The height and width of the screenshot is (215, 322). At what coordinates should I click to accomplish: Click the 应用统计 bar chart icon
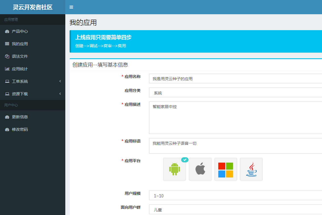(7, 69)
